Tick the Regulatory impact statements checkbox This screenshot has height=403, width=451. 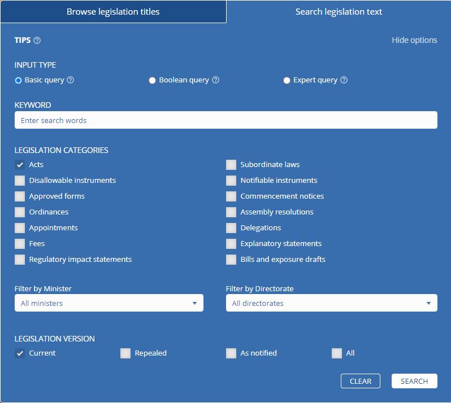point(20,260)
